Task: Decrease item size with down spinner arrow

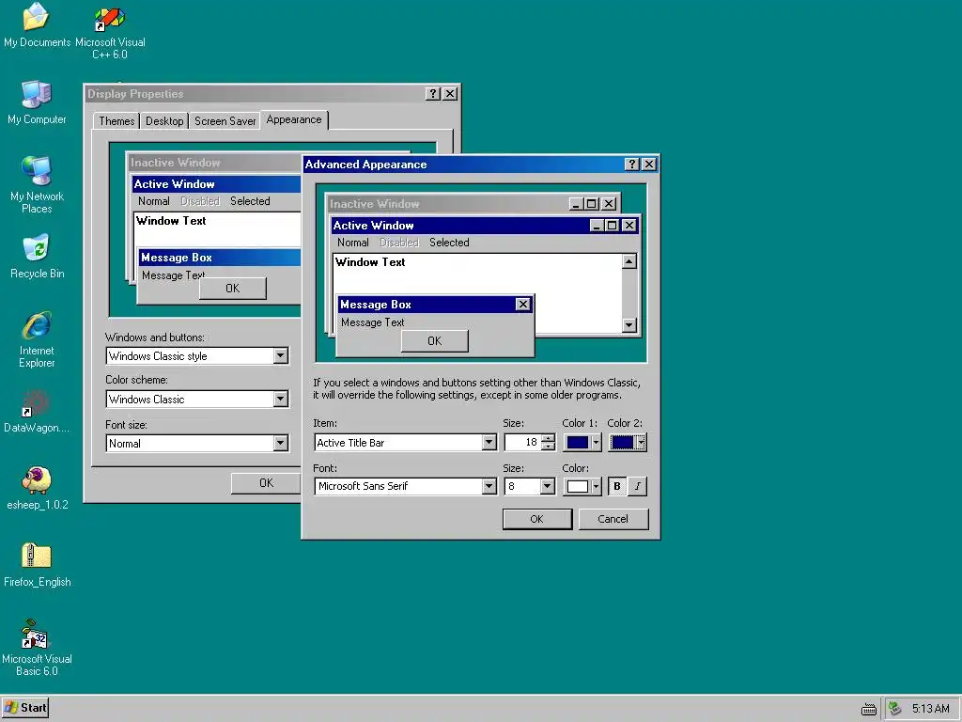Action: pyautogui.click(x=548, y=447)
